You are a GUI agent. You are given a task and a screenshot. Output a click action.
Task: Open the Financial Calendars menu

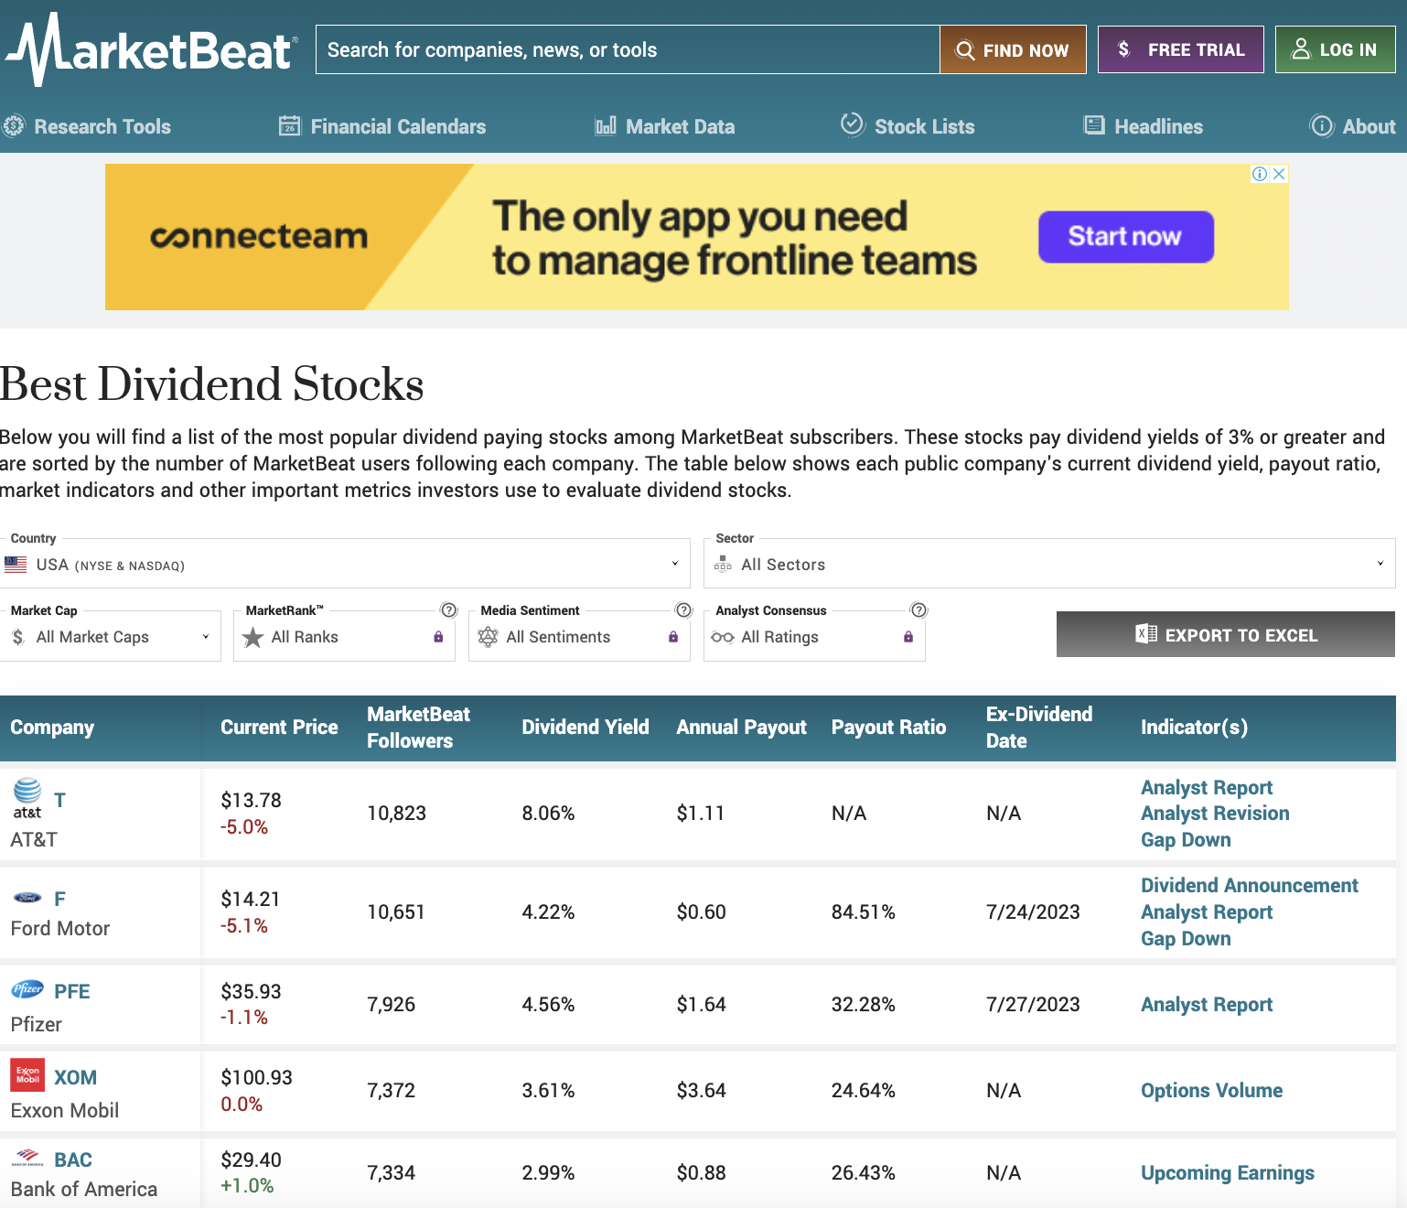tap(382, 126)
